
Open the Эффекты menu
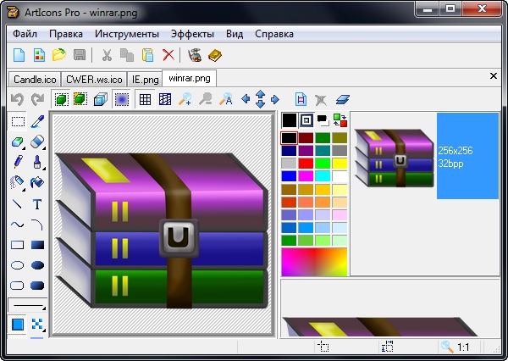pos(192,34)
